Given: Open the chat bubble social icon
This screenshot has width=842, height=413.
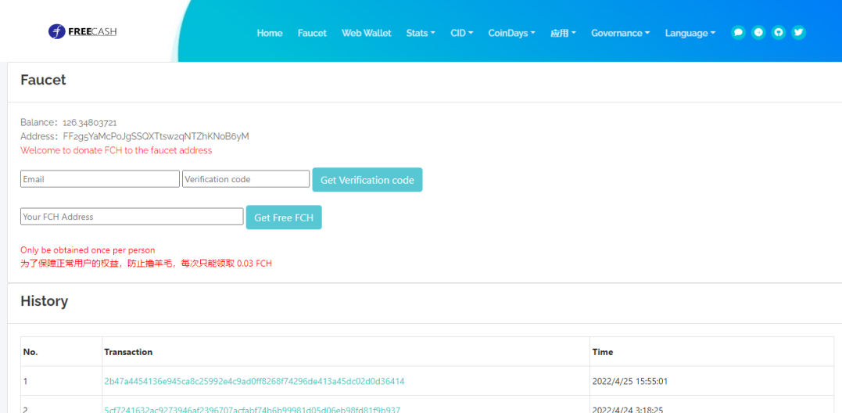Looking at the screenshot, I should tap(738, 33).
